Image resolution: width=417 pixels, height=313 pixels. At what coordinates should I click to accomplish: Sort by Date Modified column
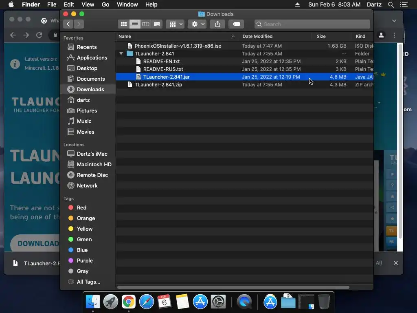275,36
